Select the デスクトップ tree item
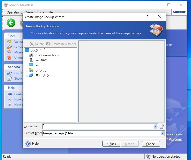Viewport: 191px width, 160px height. click(38, 50)
